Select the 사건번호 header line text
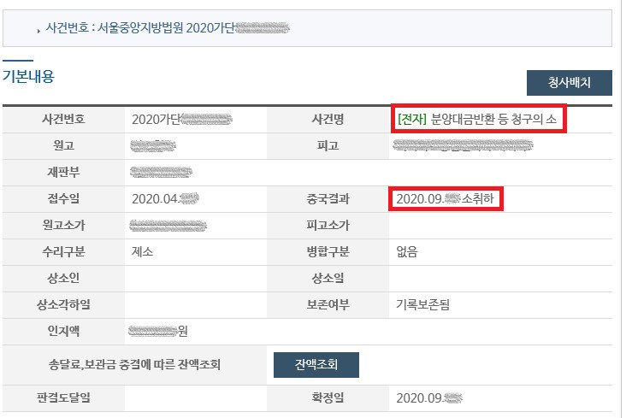 pos(168,28)
